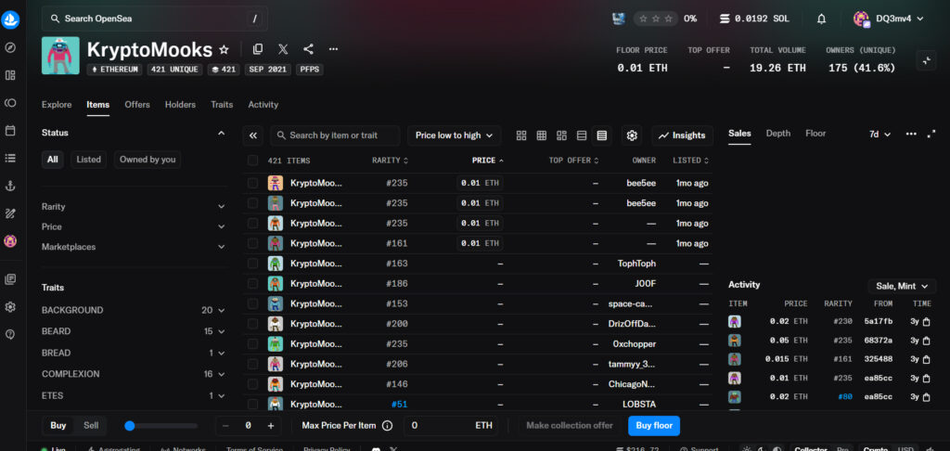
Task: Click the Buy floor button
Action: pyautogui.click(x=653, y=425)
